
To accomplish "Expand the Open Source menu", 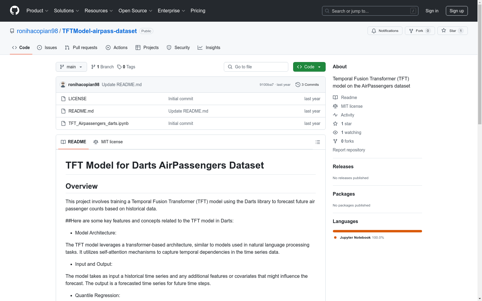I will point(136,11).
